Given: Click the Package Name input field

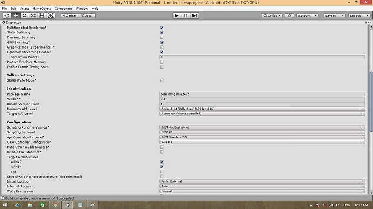Looking at the screenshot, I should coord(262,94).
